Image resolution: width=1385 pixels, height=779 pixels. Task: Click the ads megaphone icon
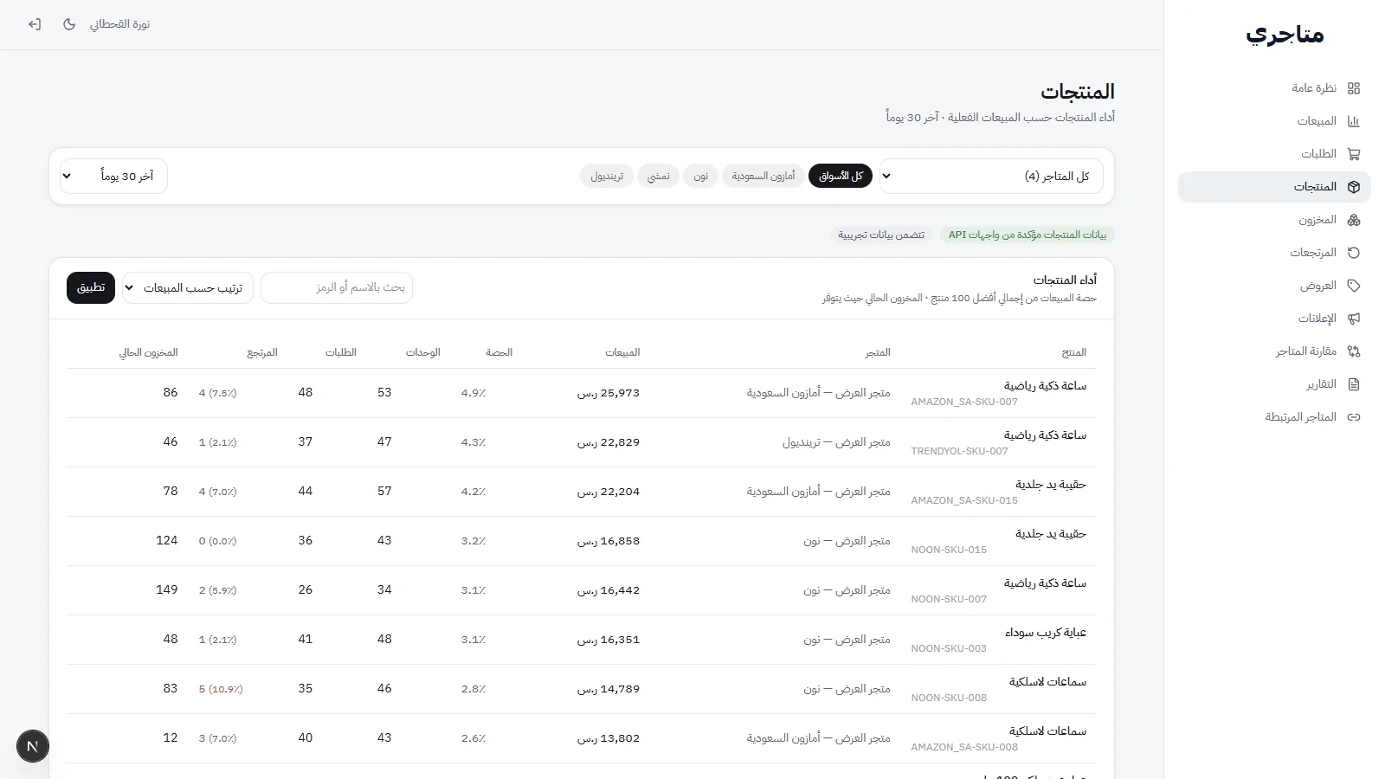pos(1354,319)
